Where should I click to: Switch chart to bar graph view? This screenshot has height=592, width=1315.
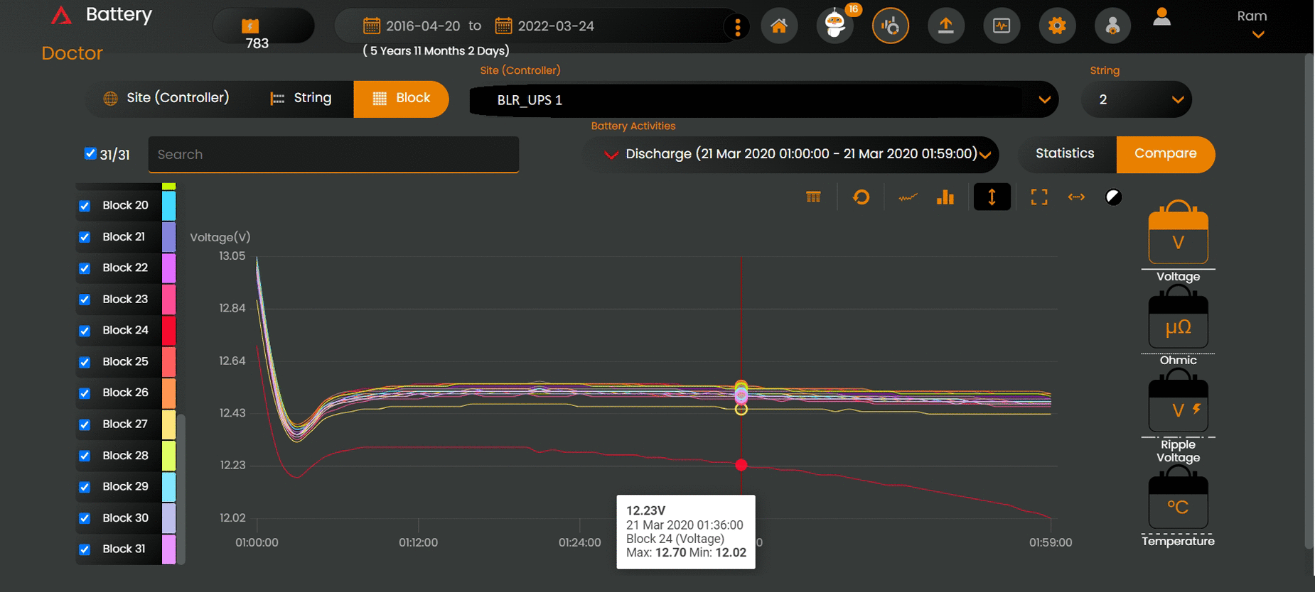click(945, 197)
